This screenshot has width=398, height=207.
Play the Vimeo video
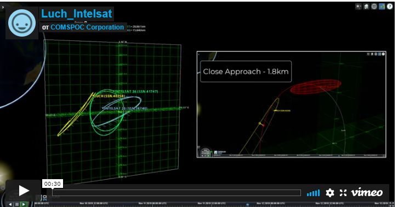pos(24,191)
